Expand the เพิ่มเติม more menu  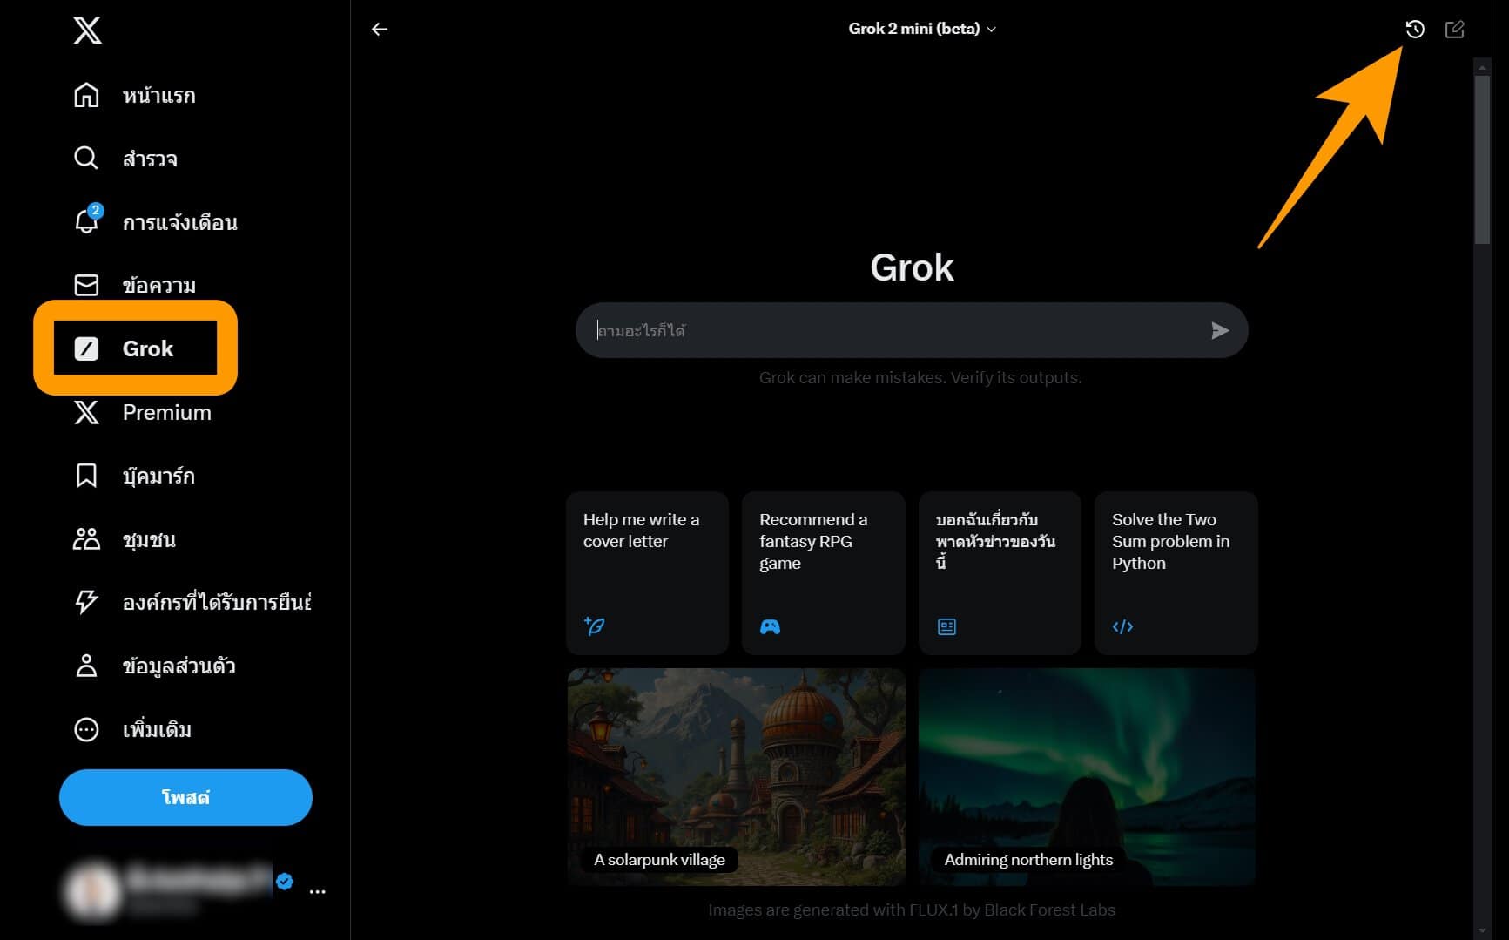(x=86, y=729)
